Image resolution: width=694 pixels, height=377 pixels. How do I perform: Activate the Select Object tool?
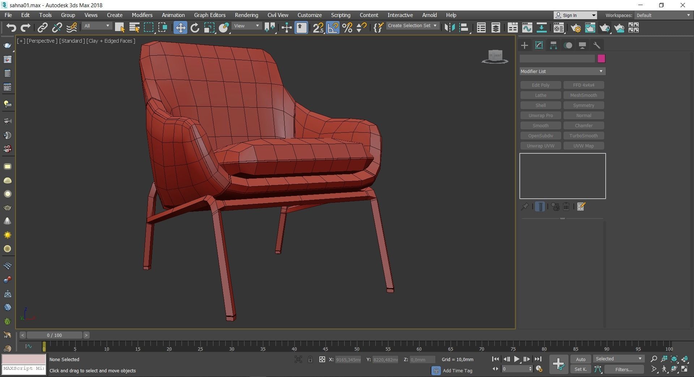pyautogui.click(x=120, y=28)
